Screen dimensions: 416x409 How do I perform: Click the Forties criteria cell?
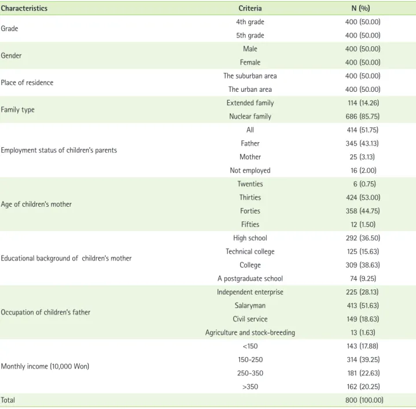point(250,211)
